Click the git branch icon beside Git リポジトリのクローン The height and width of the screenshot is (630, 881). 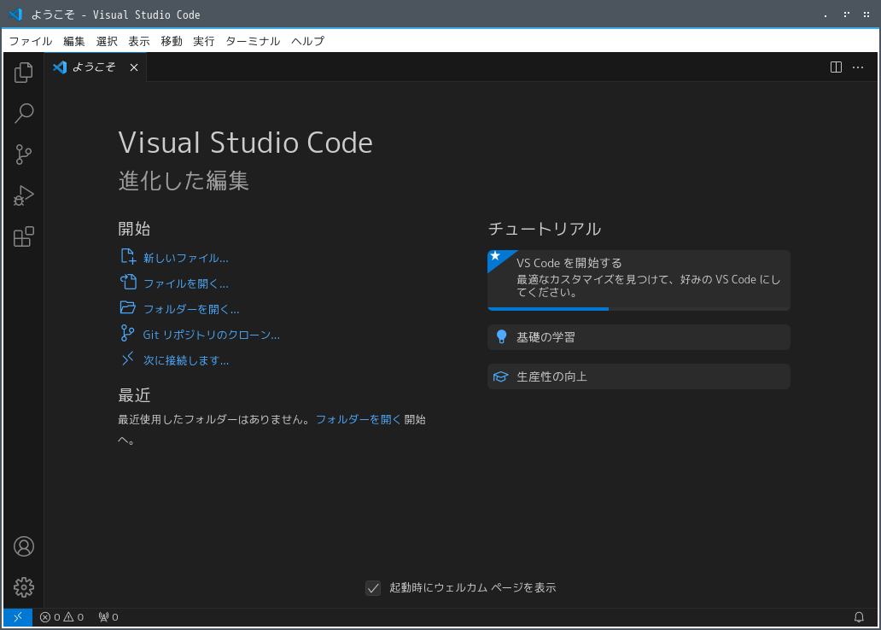point(127,333)
